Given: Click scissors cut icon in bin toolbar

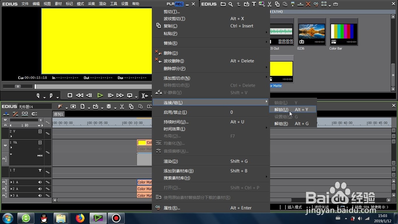Looking at the screenshot, I should 269,4.
